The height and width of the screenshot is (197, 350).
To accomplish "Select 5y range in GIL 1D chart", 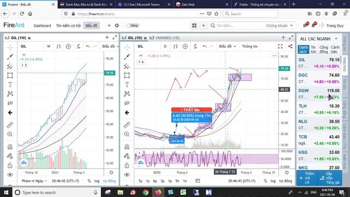I will coord(141,181).
